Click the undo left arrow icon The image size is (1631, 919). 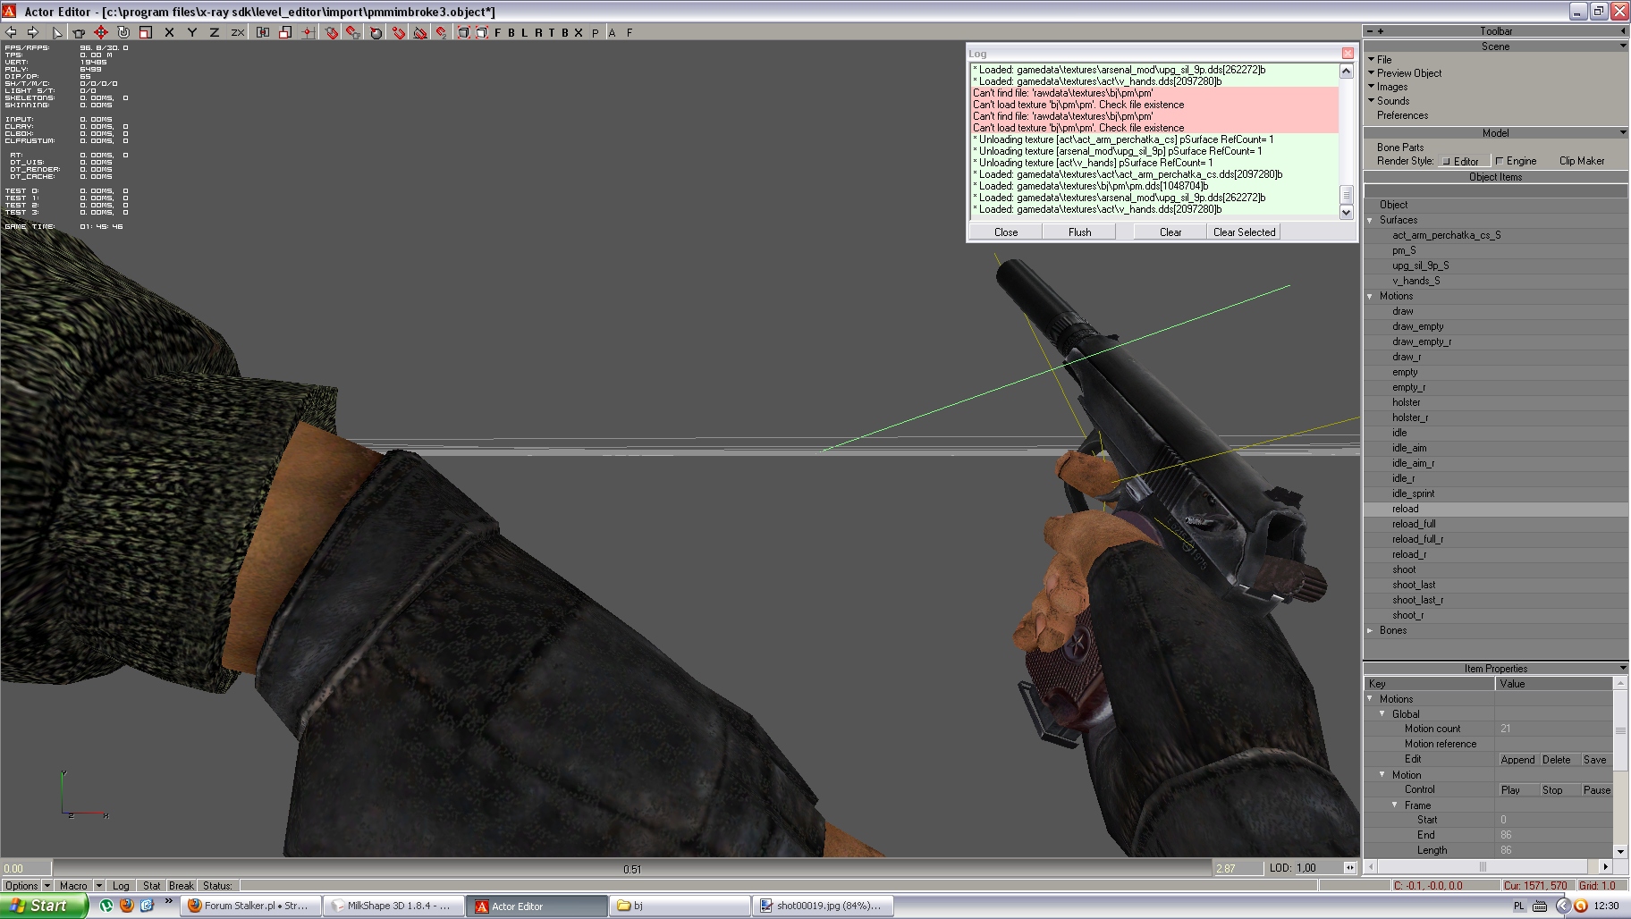coord(12,32)
